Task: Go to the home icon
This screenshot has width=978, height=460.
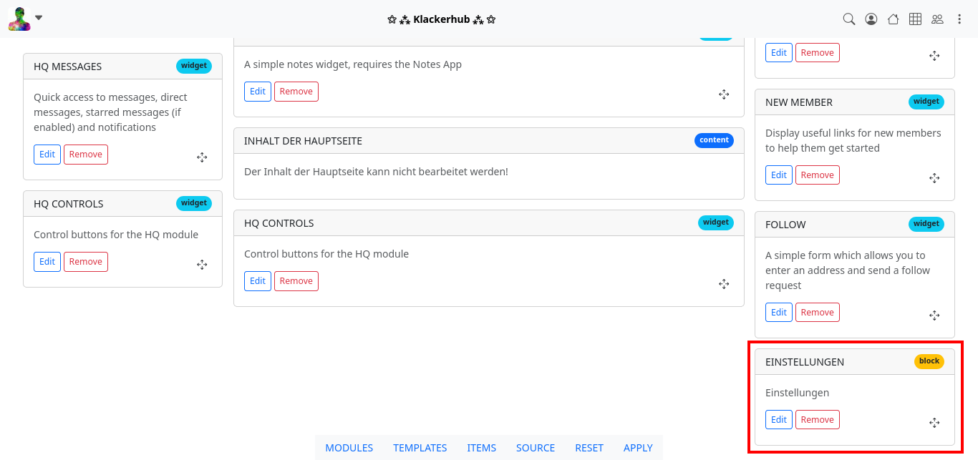Action: point(893,19)
